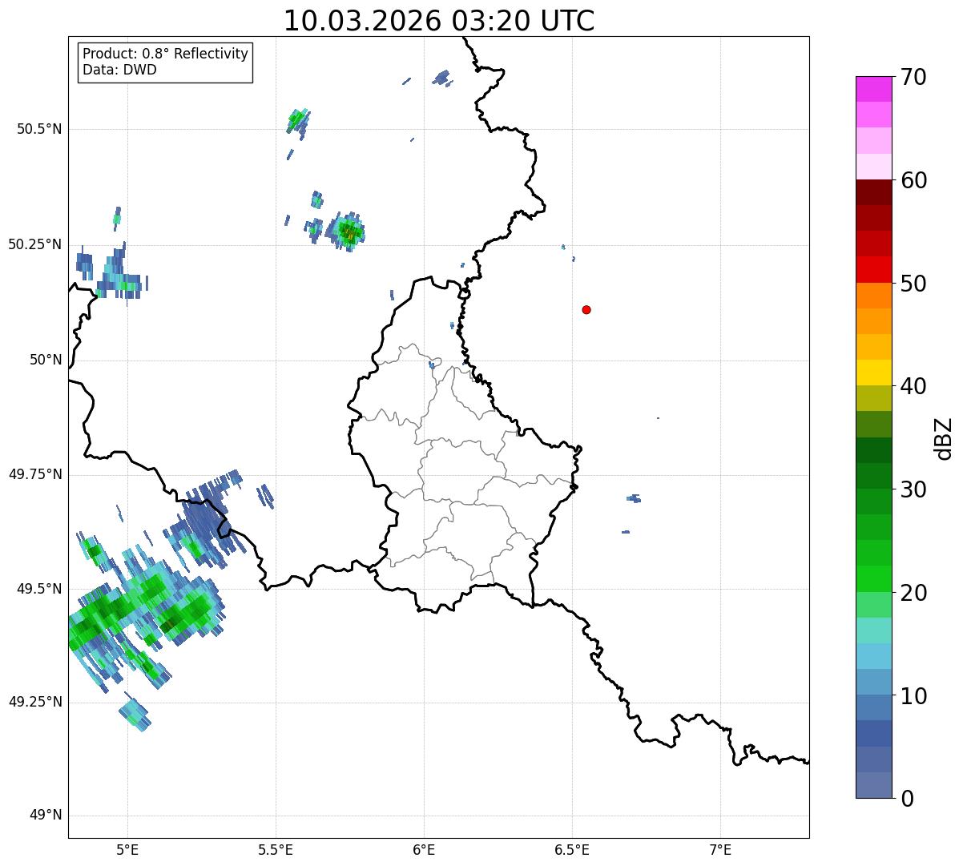963x866 pixels.
Task: Click the 50.25°N latitude label
Action: coord(34,245)
